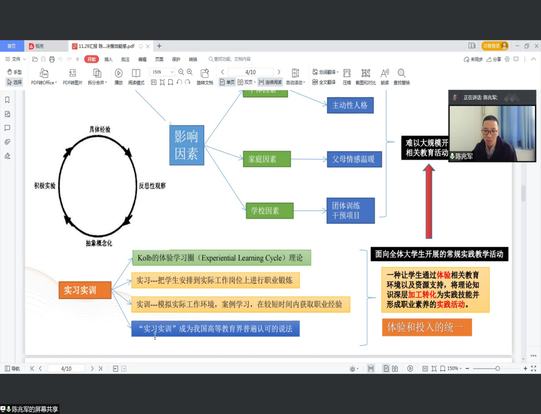Viewport: 541px width, 414px height.
Task: Open the 压缩 compress tool
Action: (347, 73)
